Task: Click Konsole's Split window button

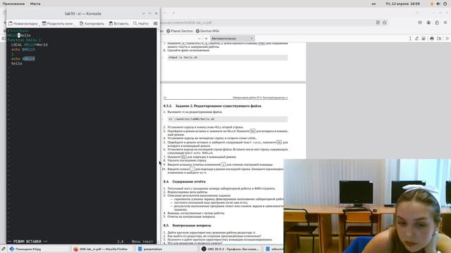Action: [58, 23]
